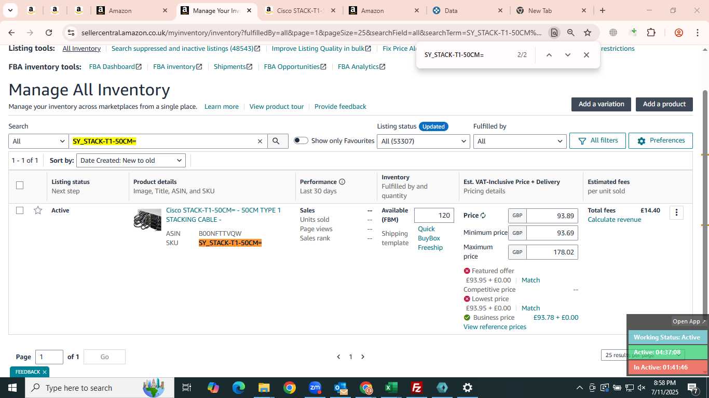Open the tab search chevron

pyautogui.click(x=10, y=10)
